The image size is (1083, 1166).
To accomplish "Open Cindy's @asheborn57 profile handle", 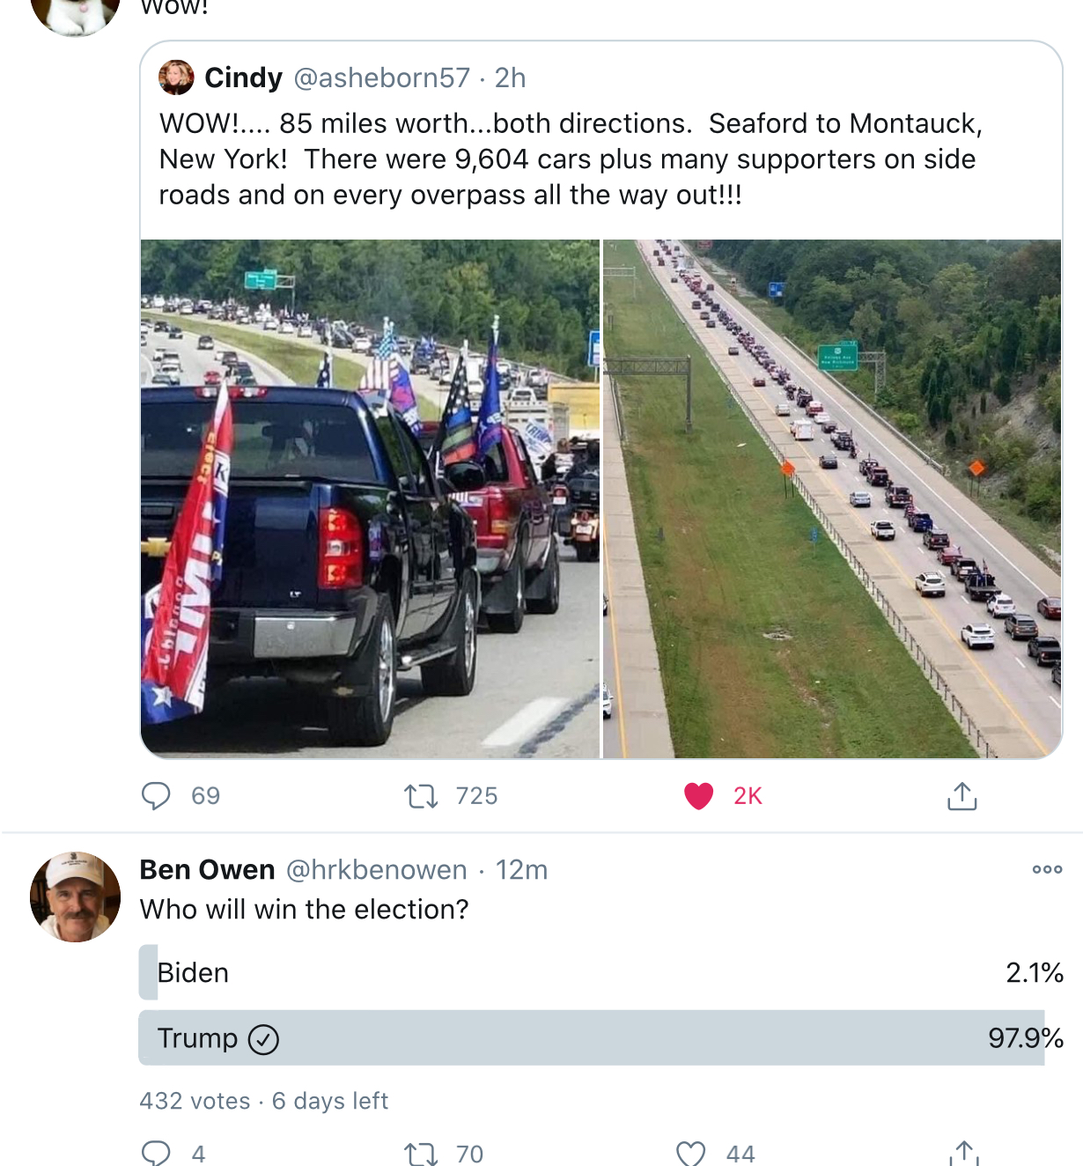I will tap(382, 77).
